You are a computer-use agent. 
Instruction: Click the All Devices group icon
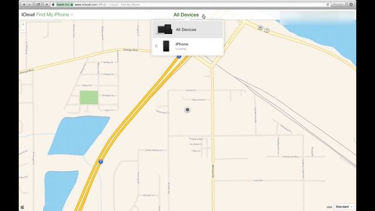(165, 29)
